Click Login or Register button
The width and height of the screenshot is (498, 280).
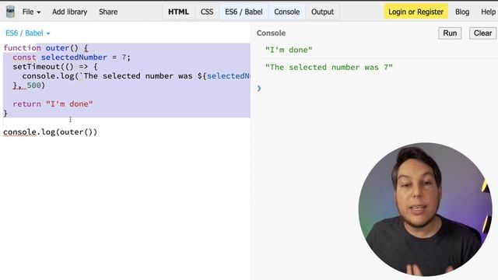point(416,12)
